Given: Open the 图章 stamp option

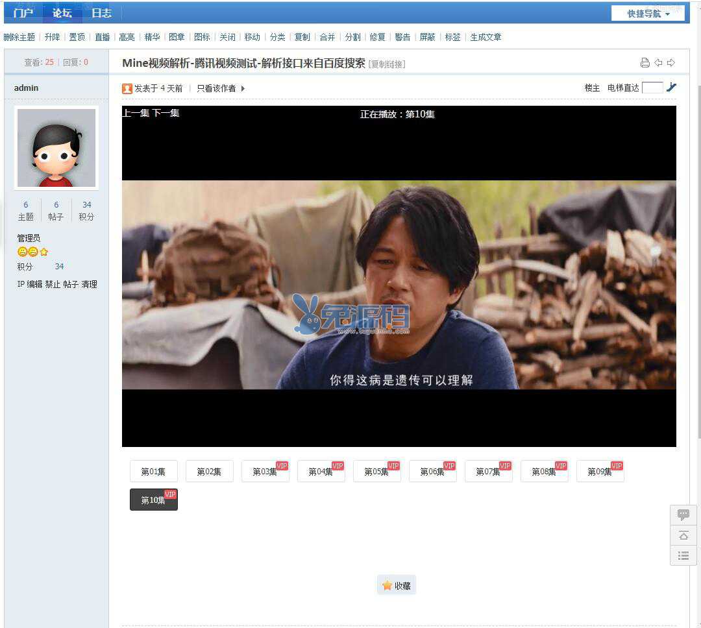Looking at the screenshot, I should tap(177, 37).
